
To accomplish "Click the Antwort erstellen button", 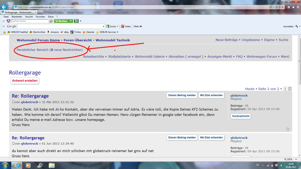I will pyautogui.click(x=25, y=80).
